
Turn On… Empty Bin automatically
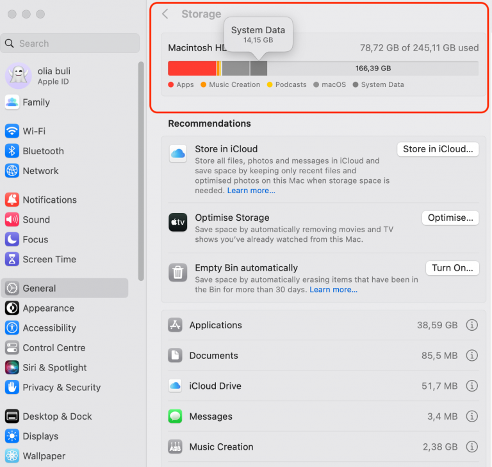click(452, 267)
